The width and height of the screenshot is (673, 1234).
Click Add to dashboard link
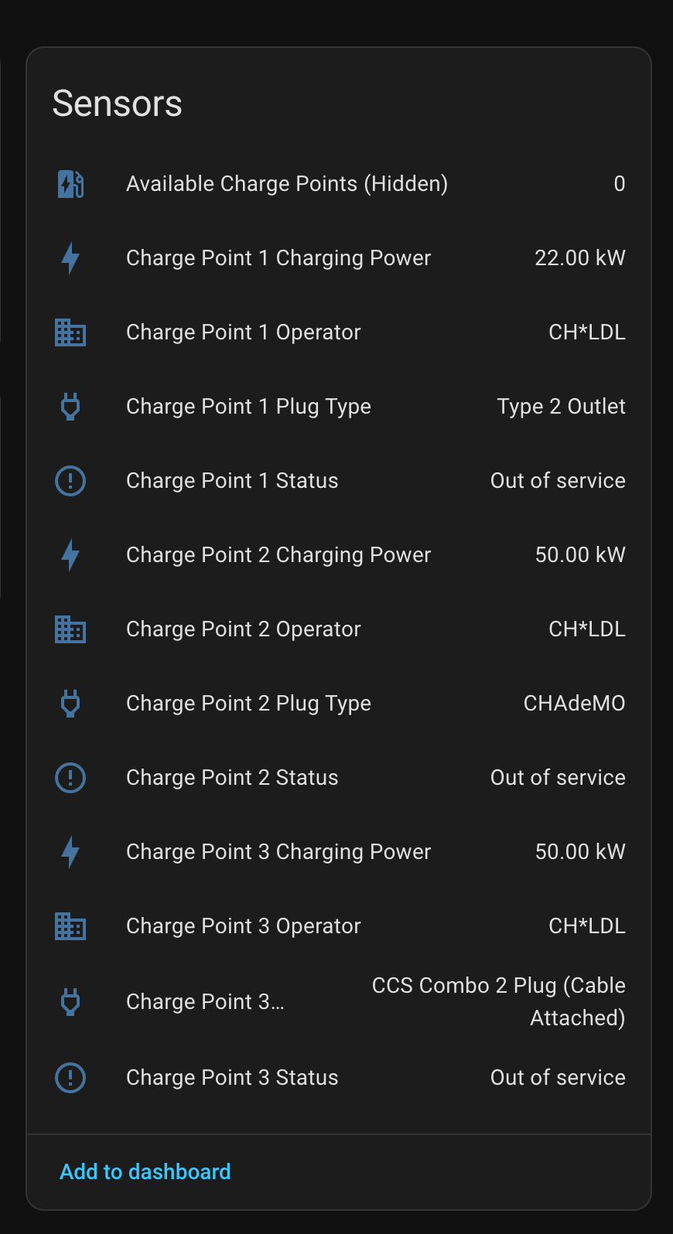(x=145, y=1172)
